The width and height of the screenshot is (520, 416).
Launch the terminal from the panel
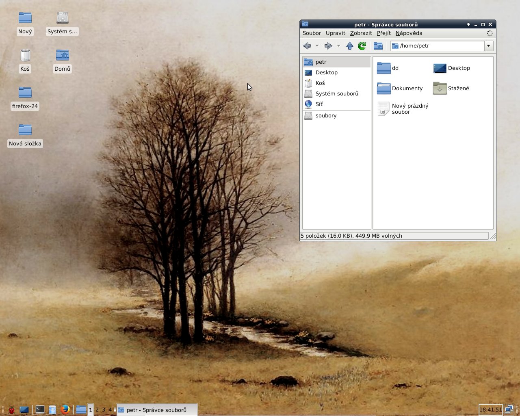[x=40, y=410]
